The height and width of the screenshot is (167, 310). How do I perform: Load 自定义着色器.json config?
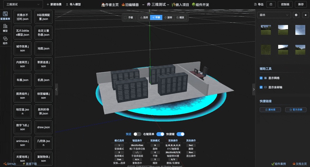click(44, 33)
